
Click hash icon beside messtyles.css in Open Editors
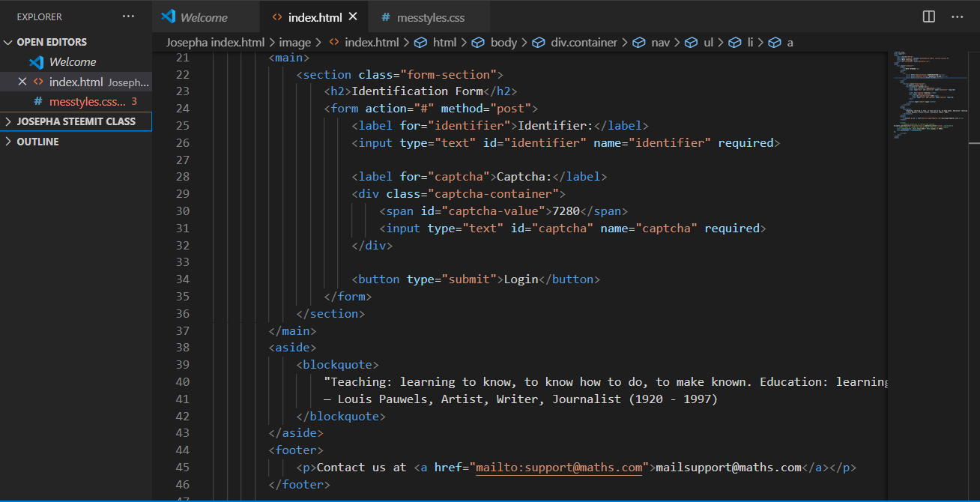38,101
